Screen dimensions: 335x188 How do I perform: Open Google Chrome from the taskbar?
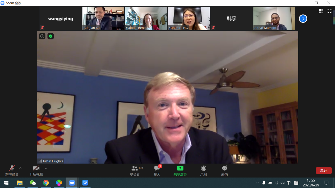pos(46,183)
